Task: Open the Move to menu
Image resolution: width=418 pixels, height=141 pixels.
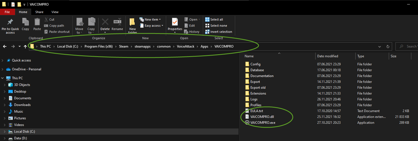Action: 79,26
